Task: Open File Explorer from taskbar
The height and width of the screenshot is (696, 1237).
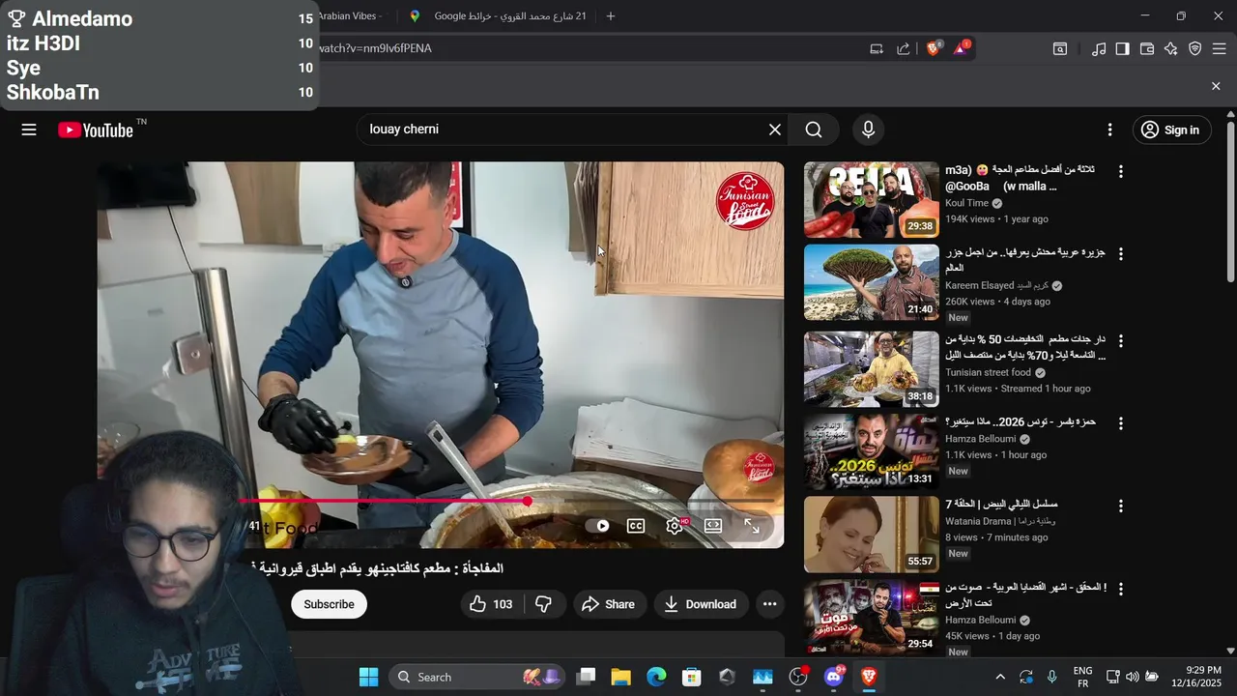Action: [x=620, y=677]
